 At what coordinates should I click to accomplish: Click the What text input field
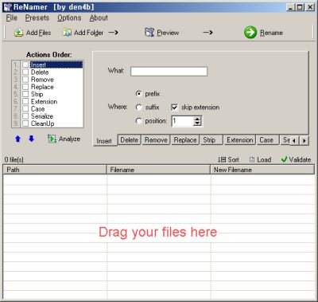(x=169, y=72)
